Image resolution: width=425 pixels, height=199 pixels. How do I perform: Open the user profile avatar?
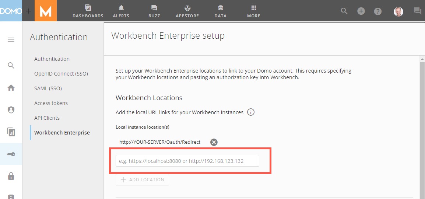[x=398, y=12]
